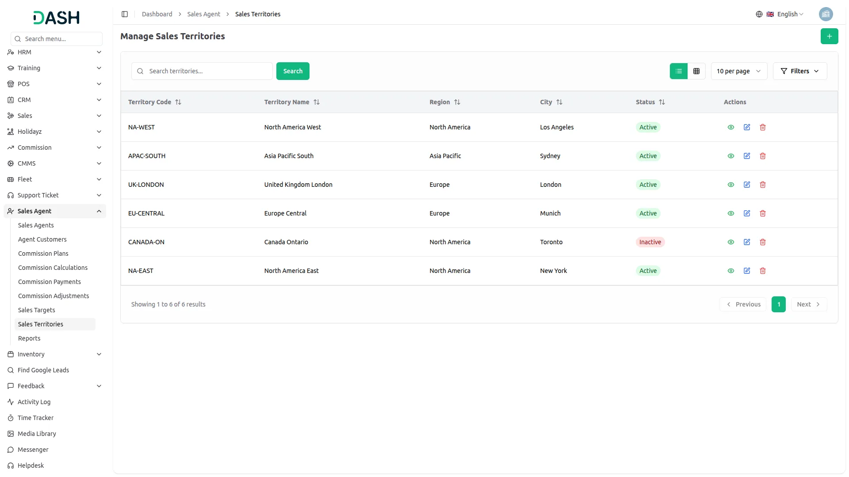Click the green Search button
849x477 pixels.
pyautogui.click(x=293, y=71)
